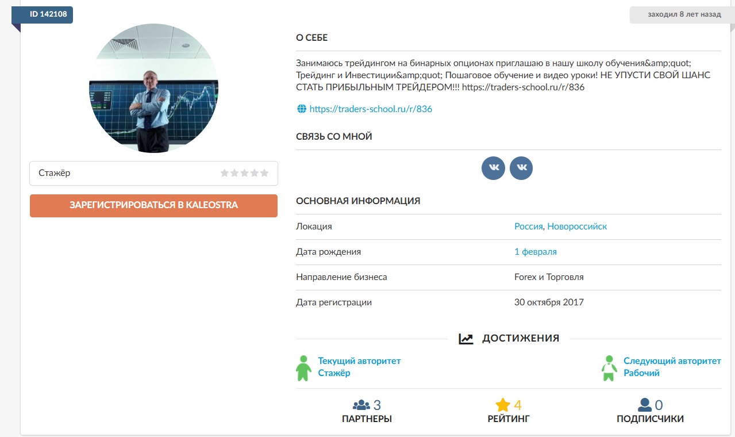The image size is (735, 437).
Task: Click the partners group icon
Action: (361, 405)
